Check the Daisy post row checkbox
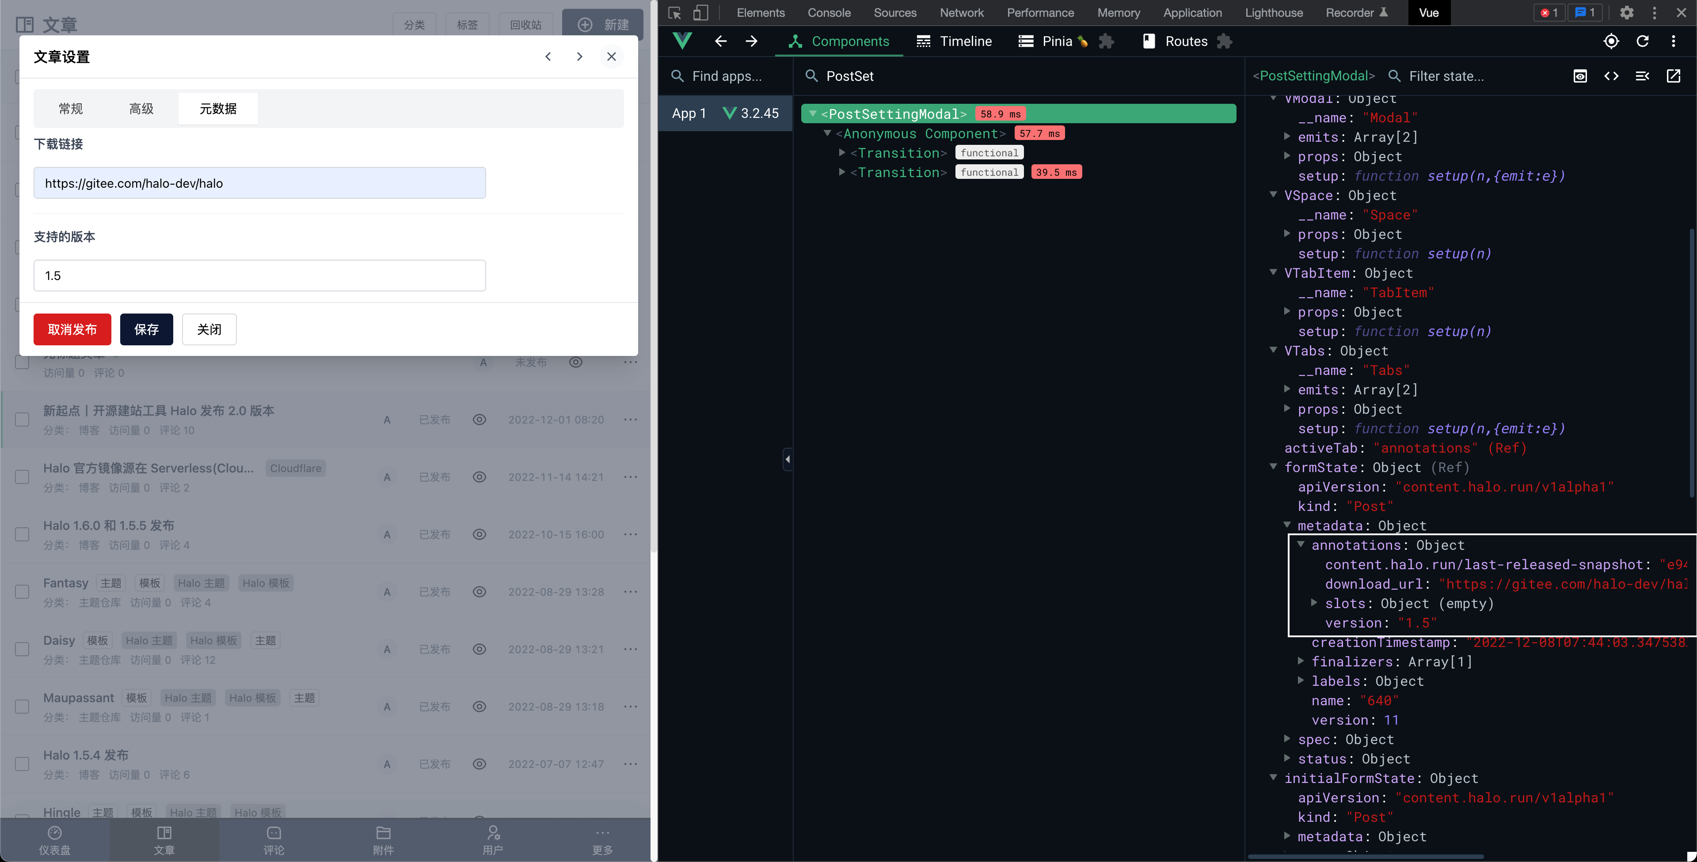Image resolution: width=1697 pixels, height=862 pixels. [x=22, y=649]
